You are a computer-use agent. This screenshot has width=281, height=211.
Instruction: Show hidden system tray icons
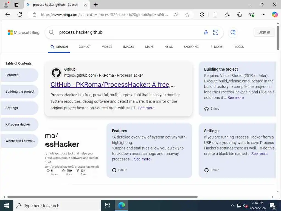coord(232,206)
